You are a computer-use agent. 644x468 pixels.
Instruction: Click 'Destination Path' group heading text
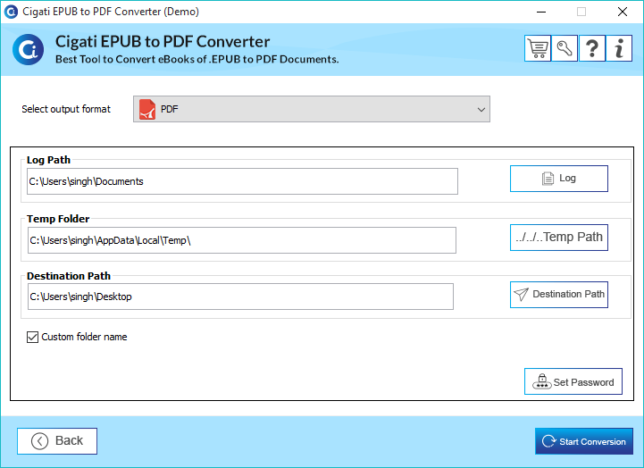point(69,276)
